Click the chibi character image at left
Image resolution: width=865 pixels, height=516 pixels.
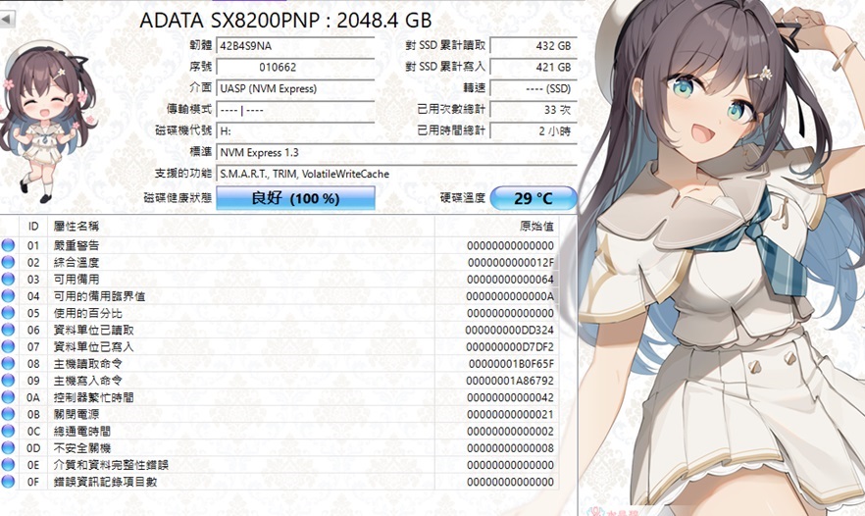point(49,122)
